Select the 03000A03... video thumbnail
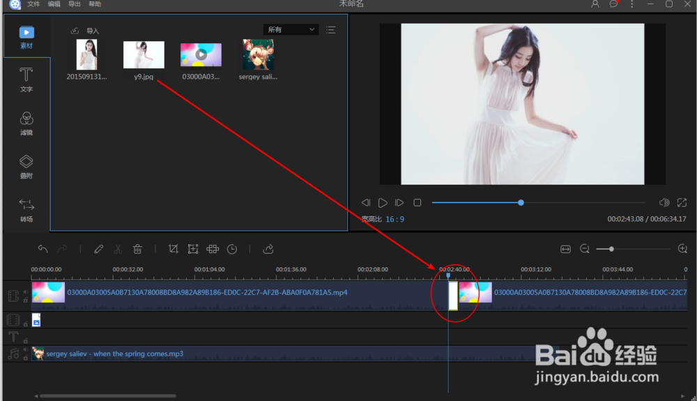The height and width of the screenshot is (401, 697). [201, 54]
